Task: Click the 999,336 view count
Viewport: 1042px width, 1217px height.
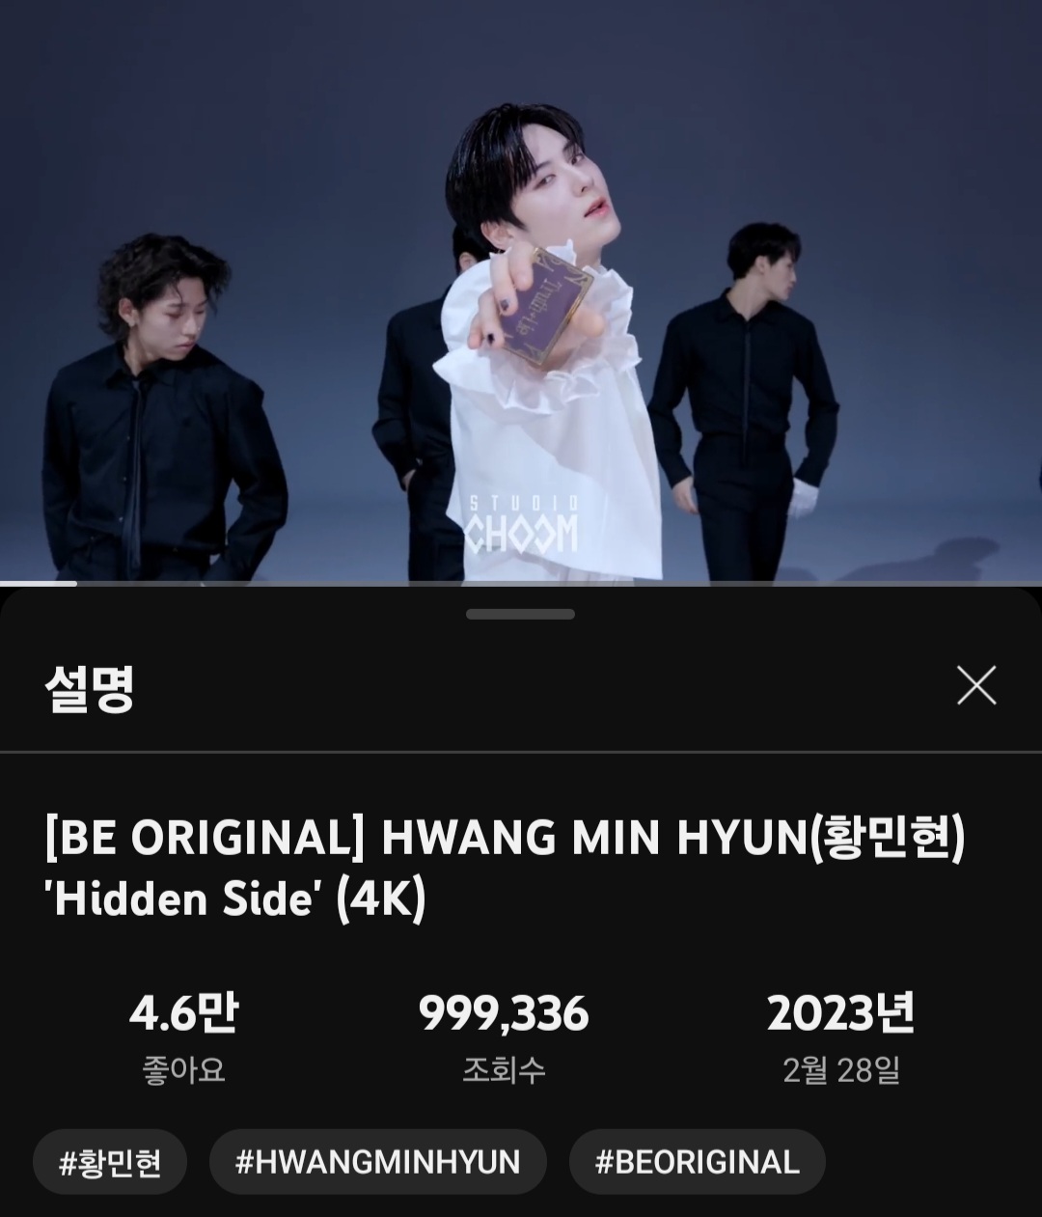Action: [x=504, y=1013]
